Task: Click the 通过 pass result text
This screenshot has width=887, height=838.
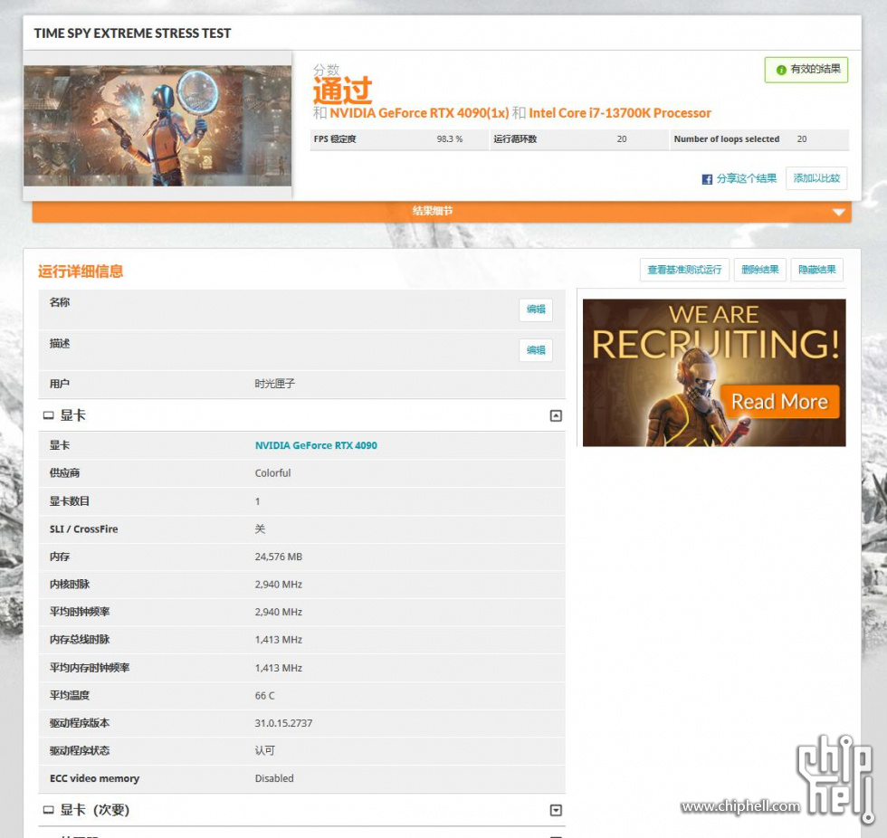Action: pyautogui.click(x=342, y=90)
